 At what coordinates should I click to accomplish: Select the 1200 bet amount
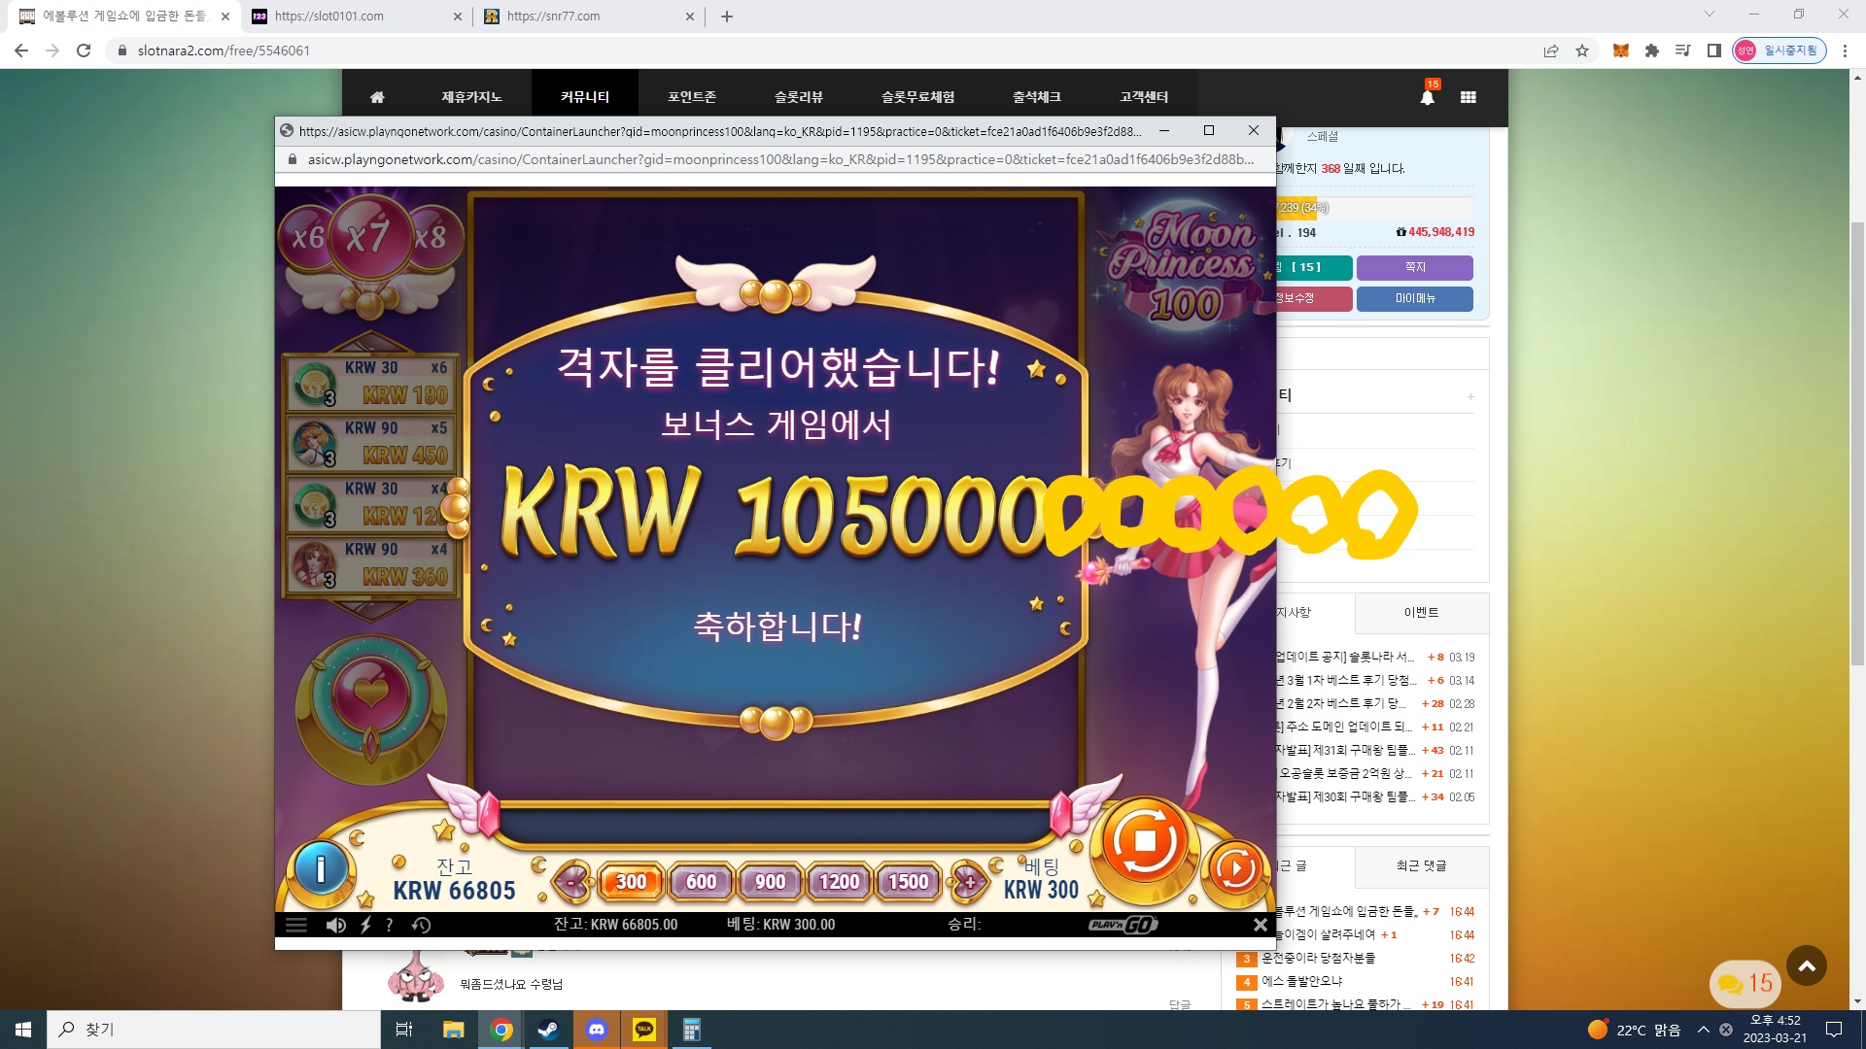click(839, 881)
